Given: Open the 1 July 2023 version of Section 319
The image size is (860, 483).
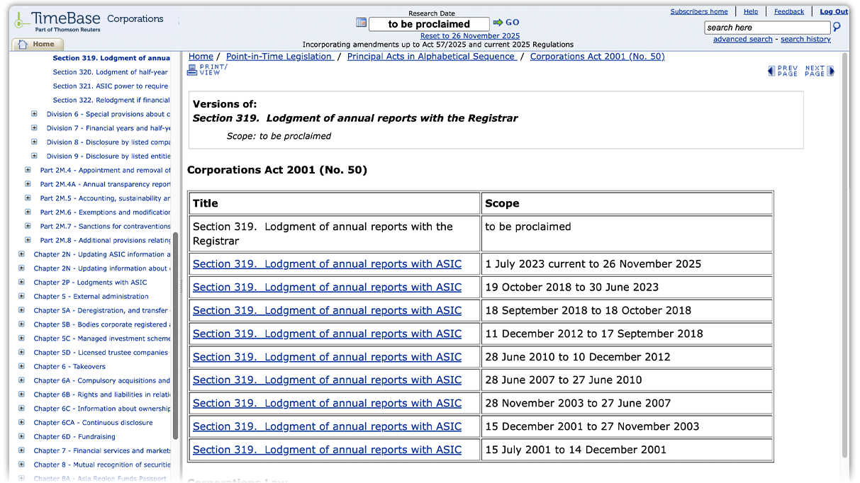Looking at the screenshot, I should (x=327, y=263).
